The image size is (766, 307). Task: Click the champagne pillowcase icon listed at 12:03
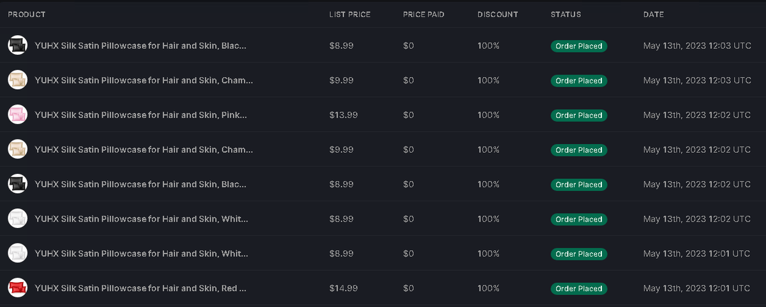tap(18, 80)
